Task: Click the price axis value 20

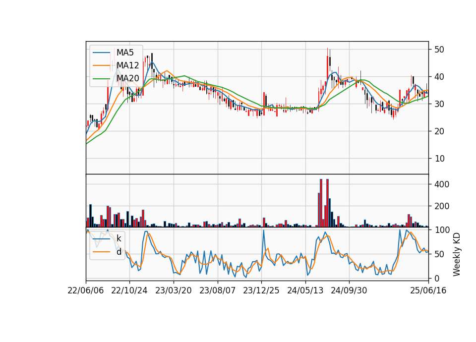Action: (439, 131)
